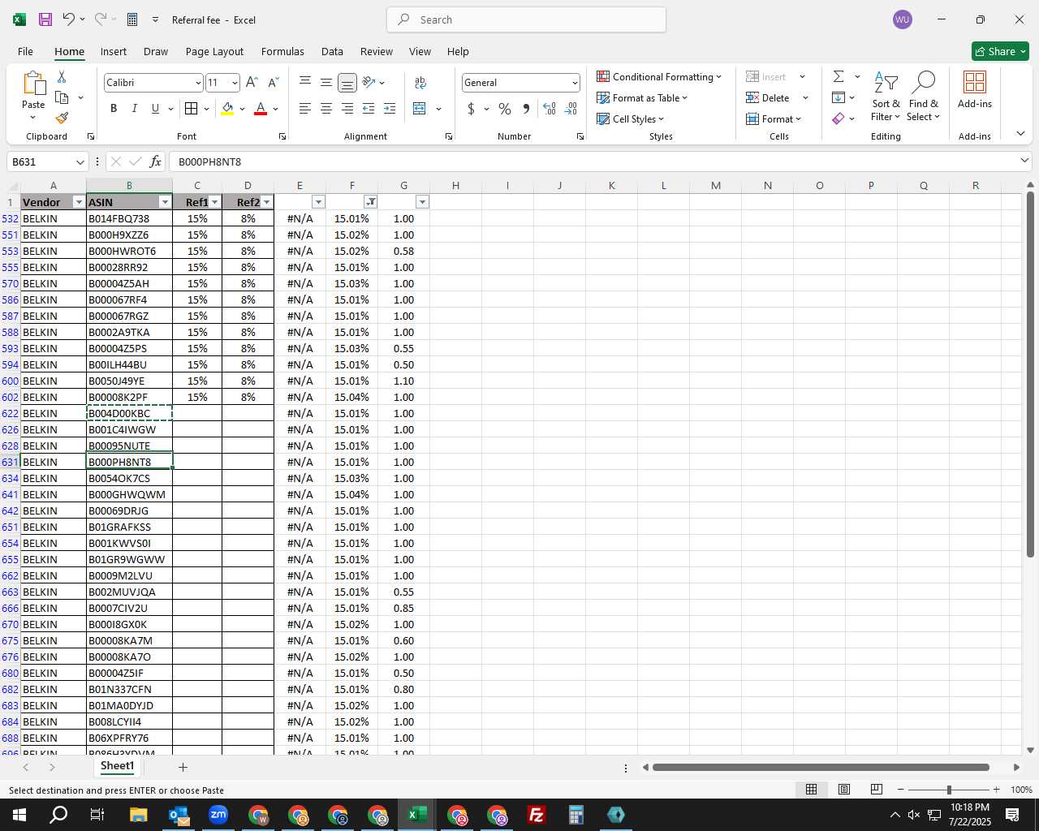Toggle Underline formatting
The image size is (1039, 831).
tap(155, 109)
